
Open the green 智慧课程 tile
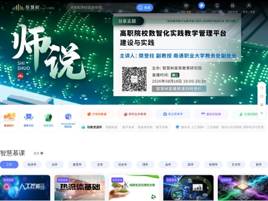(x=49, y=120)
